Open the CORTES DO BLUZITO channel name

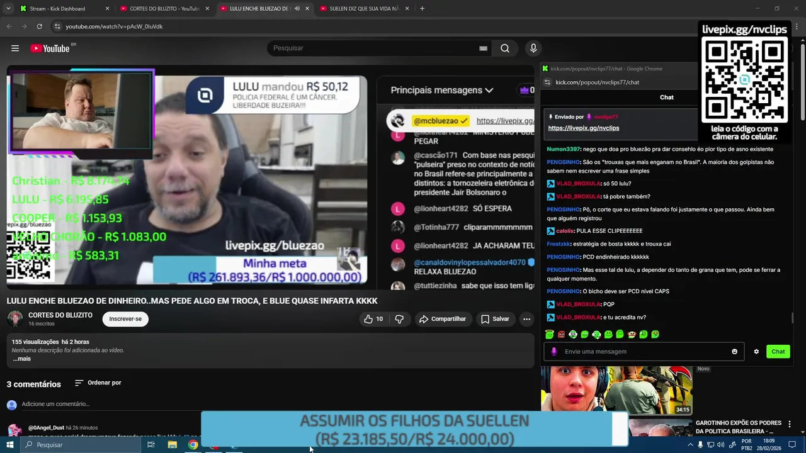(x=60, y=315)
